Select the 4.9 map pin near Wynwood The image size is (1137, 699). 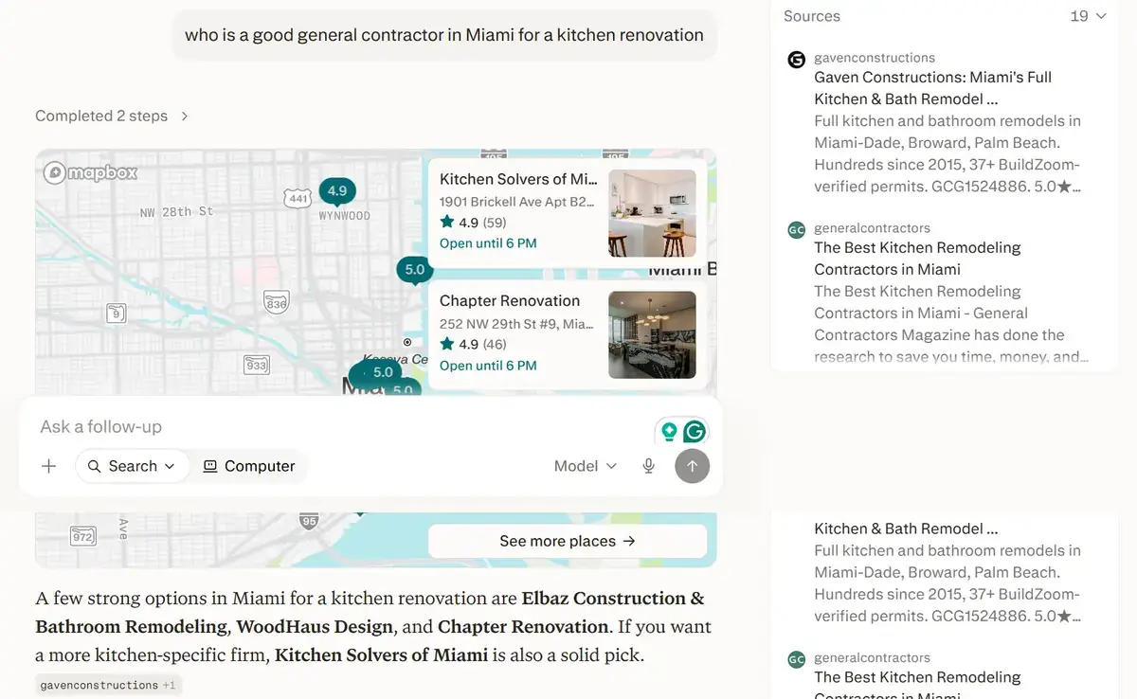click(337, 191)
